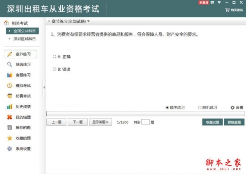This screenshot has height=174, width=246.
Task: Open 历史成绩 bar chart icon
Action: [9, 106]
